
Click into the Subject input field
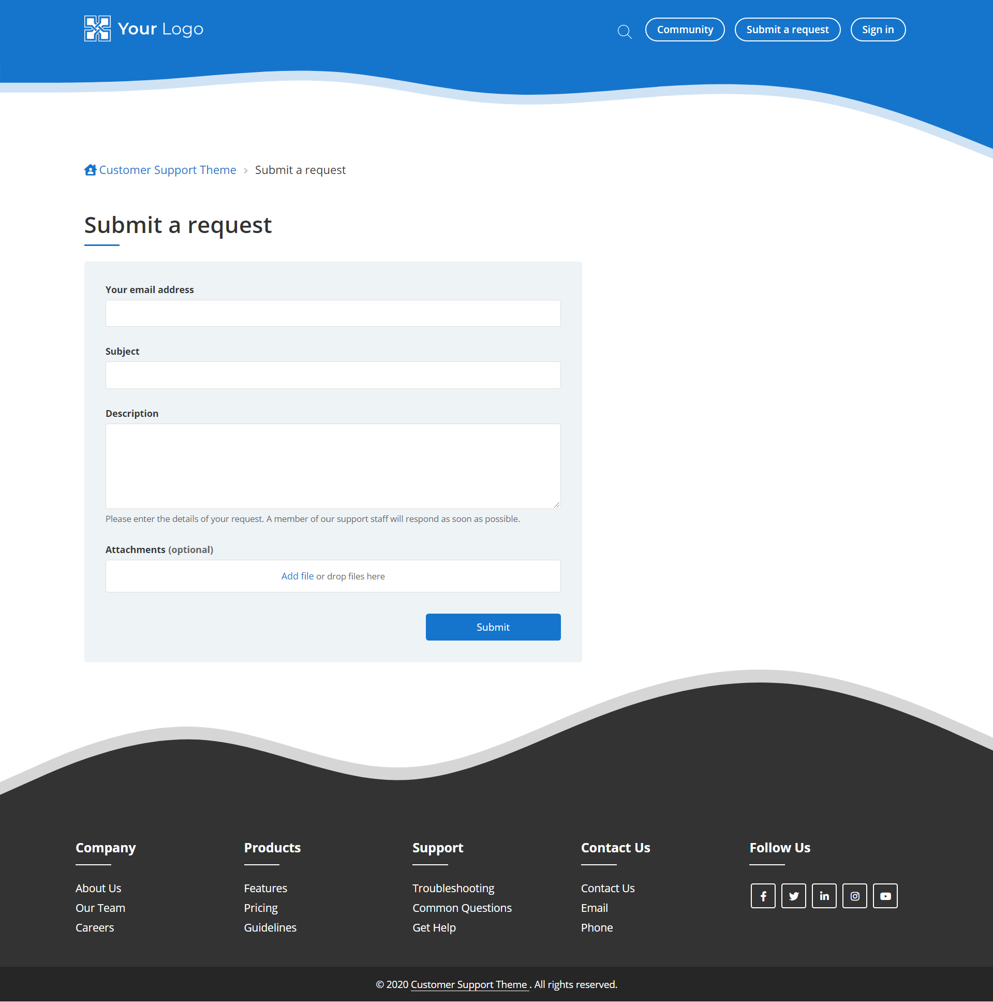(333, 375)
